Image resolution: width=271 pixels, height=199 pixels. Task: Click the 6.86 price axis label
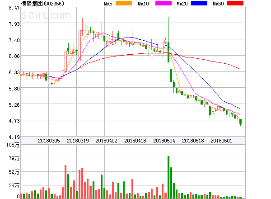coord(14,56)
